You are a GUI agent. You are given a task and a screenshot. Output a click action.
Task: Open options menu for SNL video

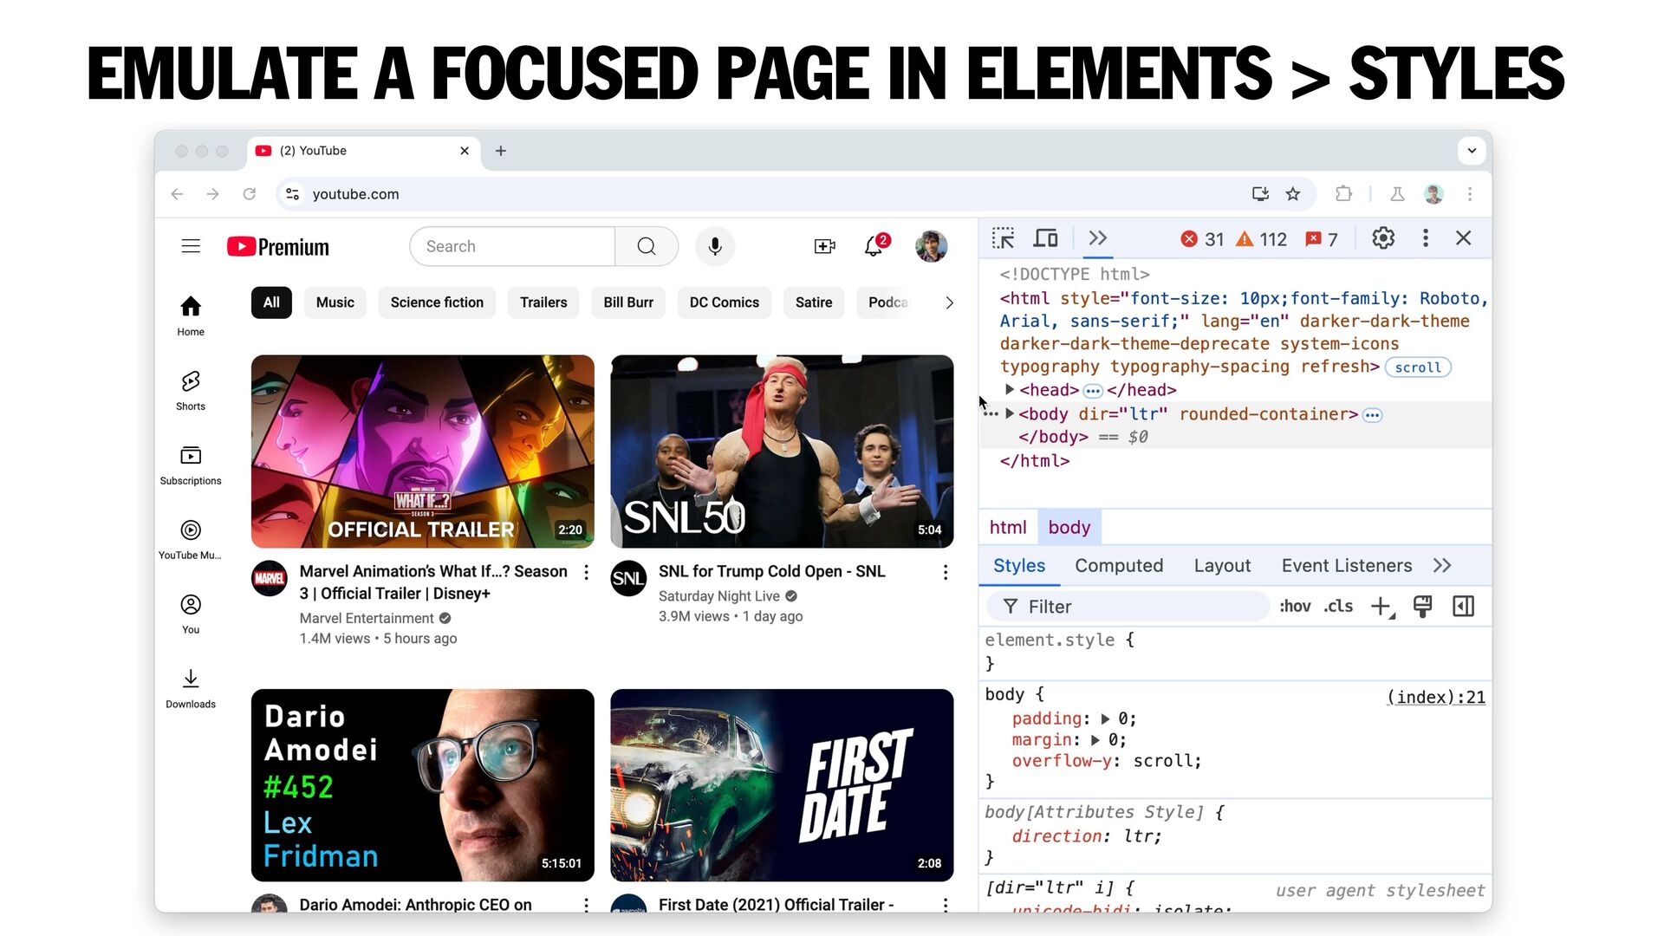946,572
